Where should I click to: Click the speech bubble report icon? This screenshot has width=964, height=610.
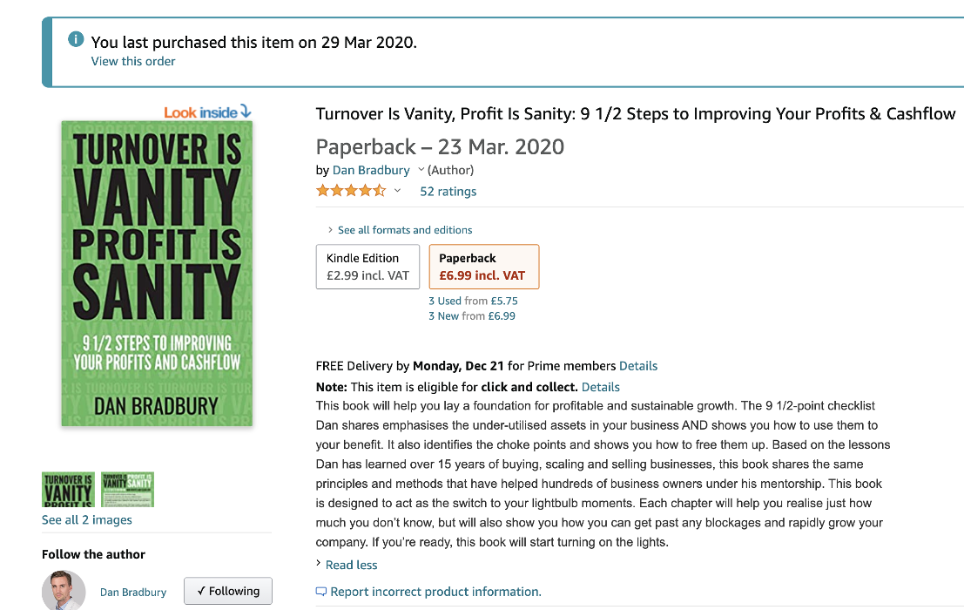click(321, 592)
